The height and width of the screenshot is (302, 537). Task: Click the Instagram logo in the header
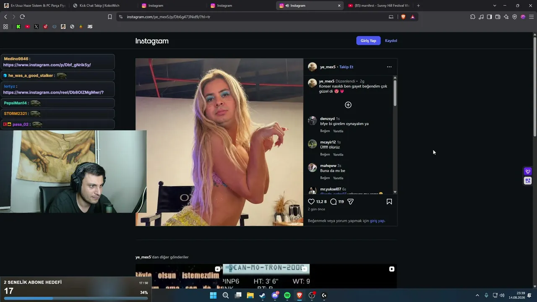point(152,41)
